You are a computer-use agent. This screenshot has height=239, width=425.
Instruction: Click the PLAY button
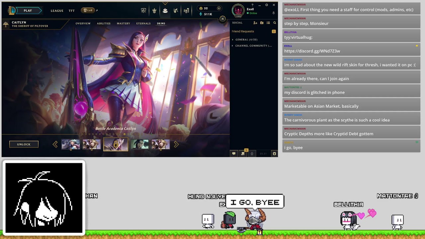28,11
